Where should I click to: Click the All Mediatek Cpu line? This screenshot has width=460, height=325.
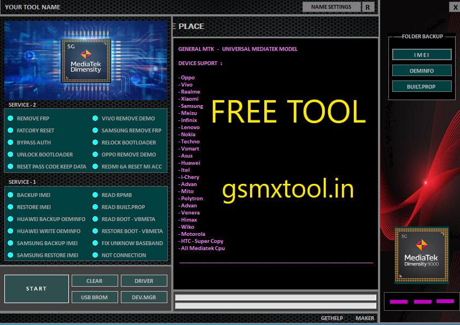tap(201, 248)
